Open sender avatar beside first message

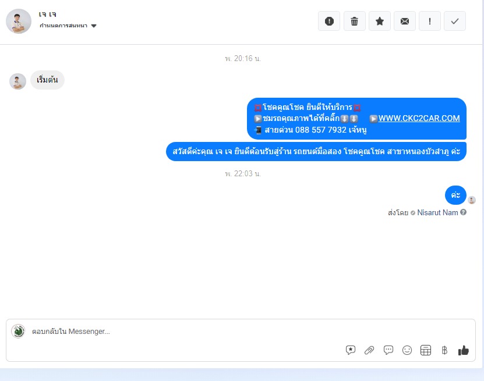tap(17, 81)
